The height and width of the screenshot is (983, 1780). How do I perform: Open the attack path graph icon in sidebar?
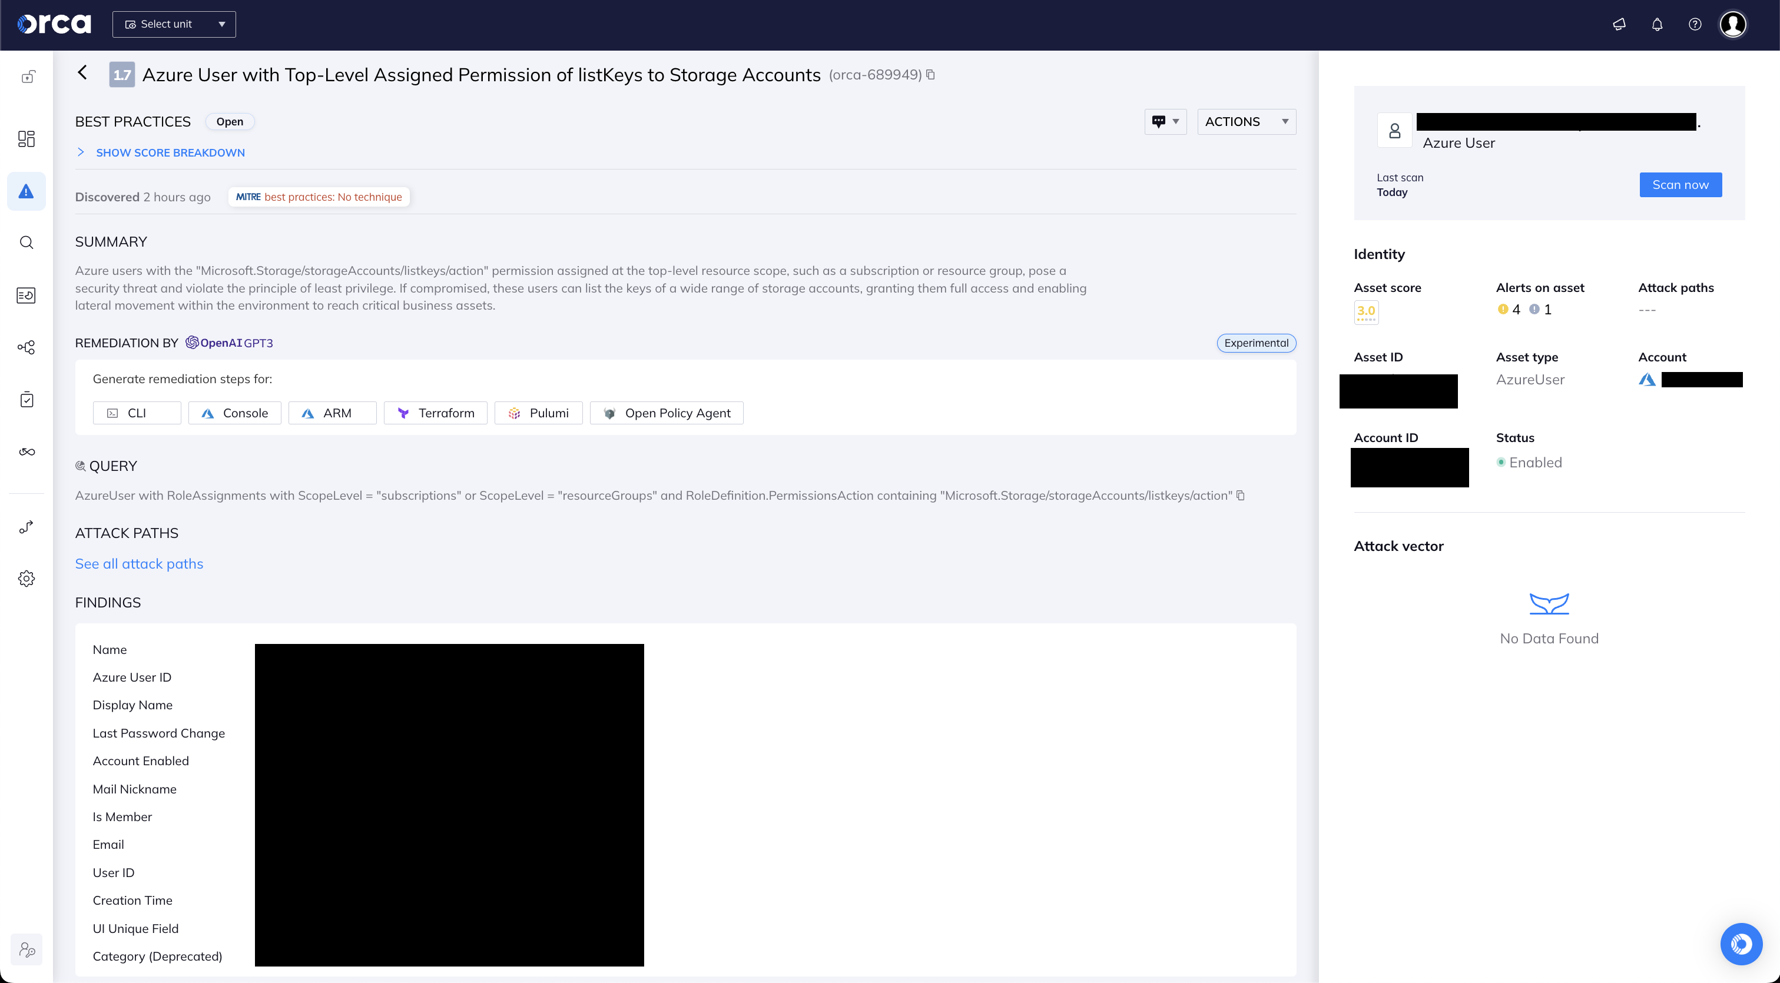pos(26,347)
